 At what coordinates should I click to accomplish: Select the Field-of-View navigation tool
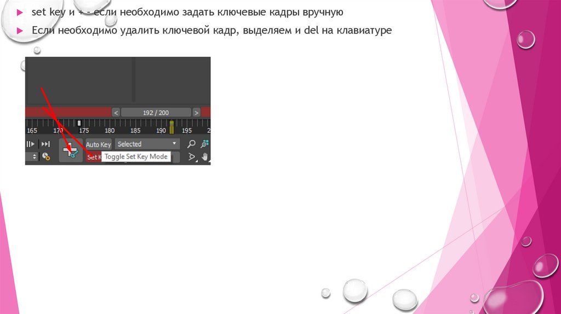pyautogui.click(x=192, y=157)
